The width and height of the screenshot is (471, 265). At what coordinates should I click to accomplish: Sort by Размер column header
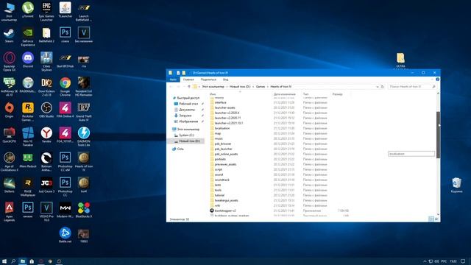pyautogui.click(x=337, y=94)
